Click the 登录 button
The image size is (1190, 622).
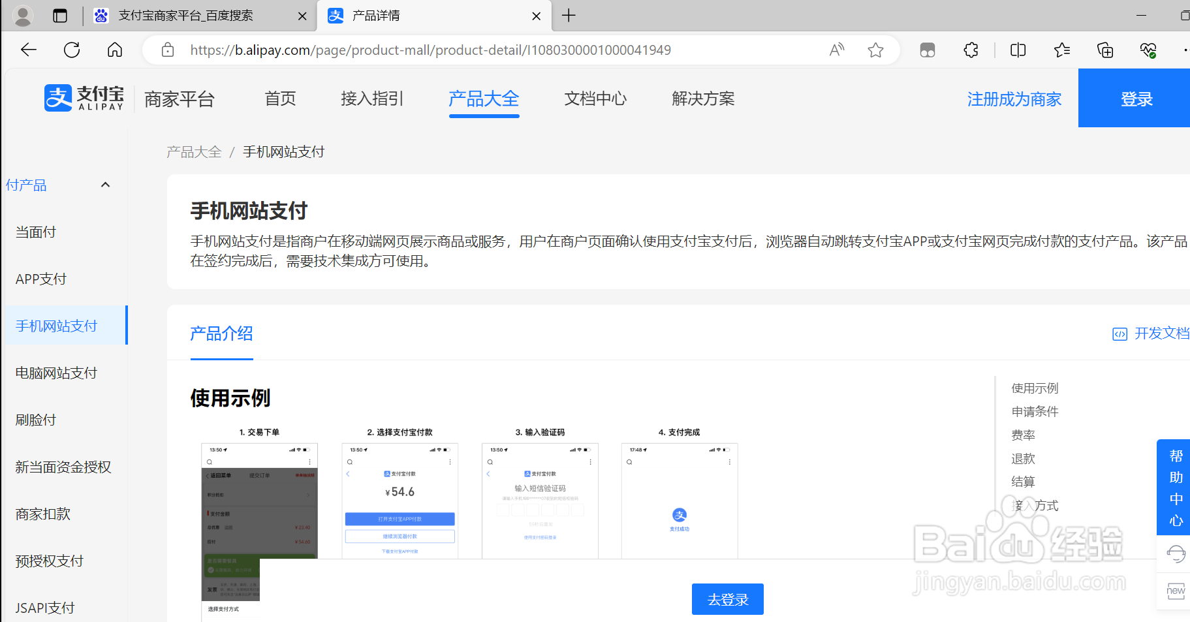click(1134, 98)
